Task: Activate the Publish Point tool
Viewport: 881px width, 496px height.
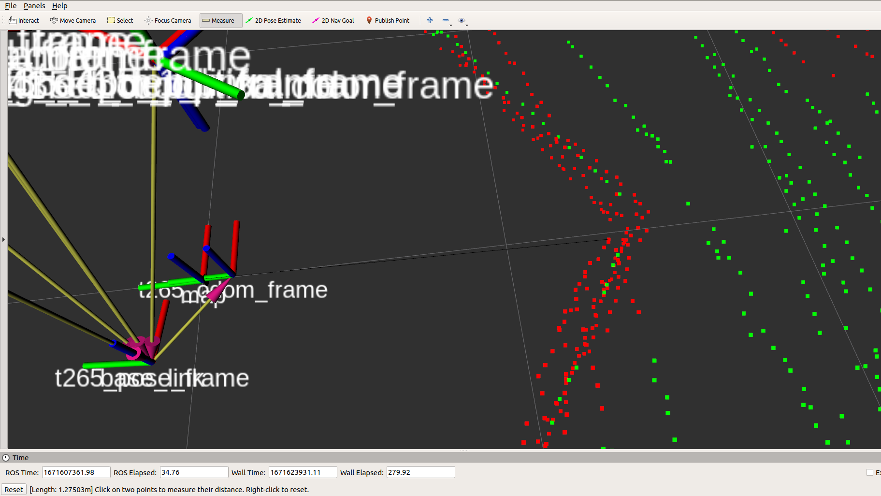Action: point(388,20)
